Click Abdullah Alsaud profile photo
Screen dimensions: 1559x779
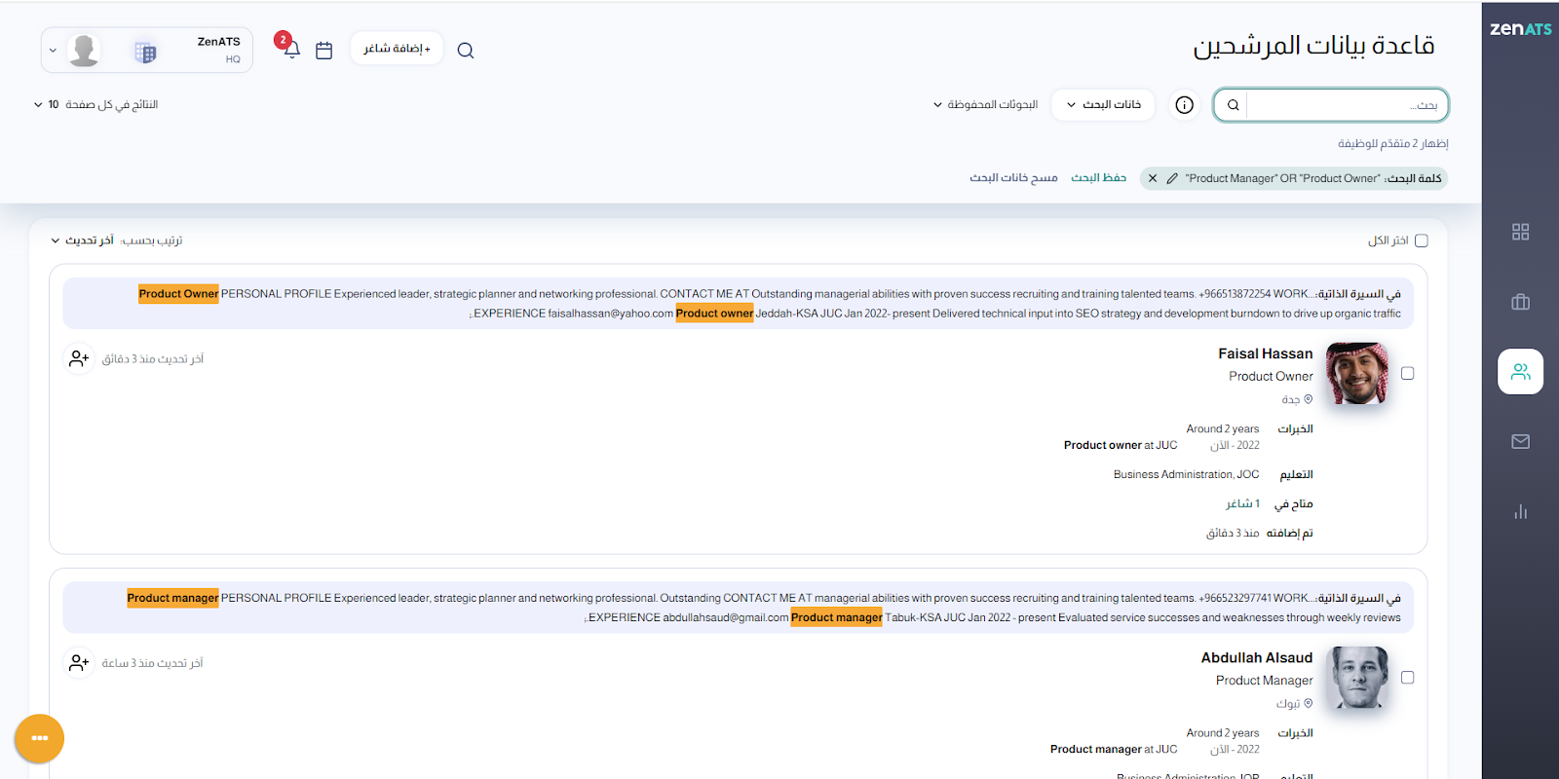coord(1357,677)
